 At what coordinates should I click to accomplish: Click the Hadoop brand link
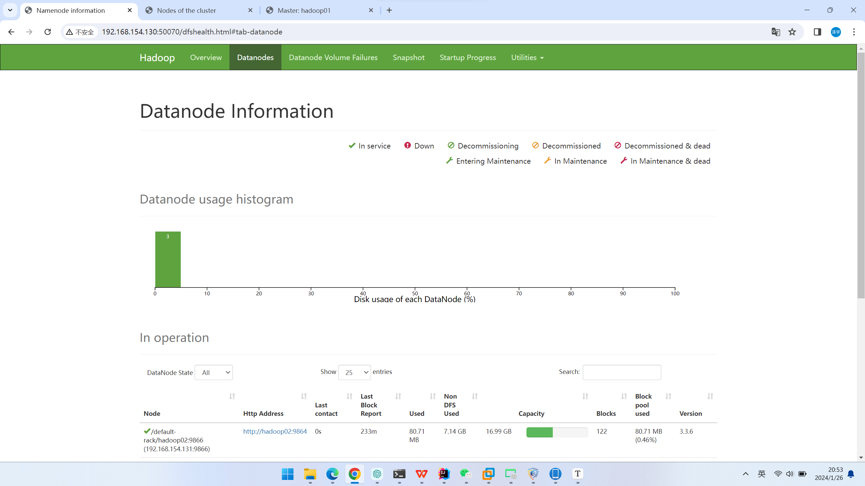157,57
